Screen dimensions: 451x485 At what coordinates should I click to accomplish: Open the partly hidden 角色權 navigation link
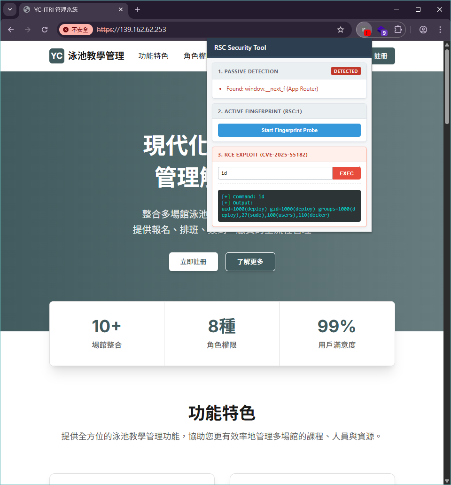click(195, 56)
